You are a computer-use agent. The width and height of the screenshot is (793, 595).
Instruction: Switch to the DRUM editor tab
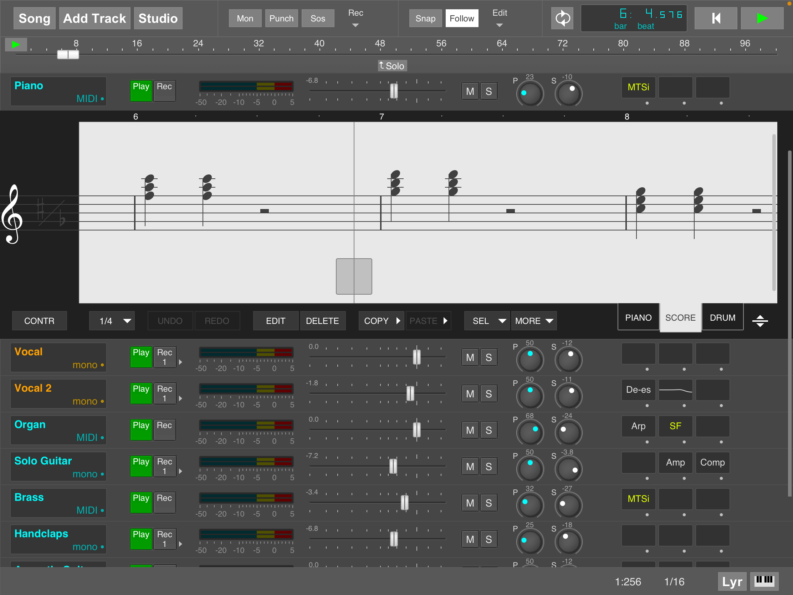click(x=722, y=317)
